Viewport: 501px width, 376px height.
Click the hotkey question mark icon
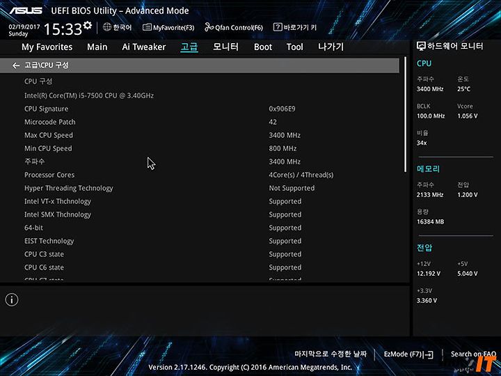coord(278,27)
